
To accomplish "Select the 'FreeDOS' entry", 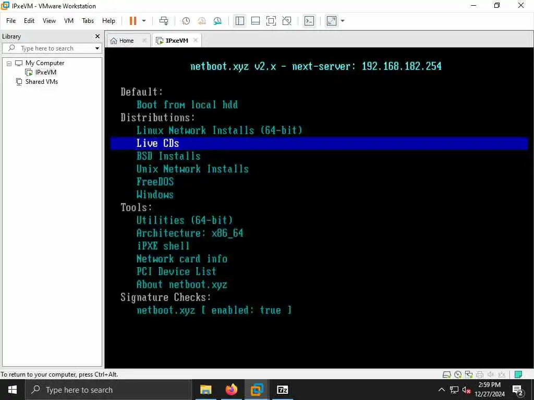I will 155,182.
